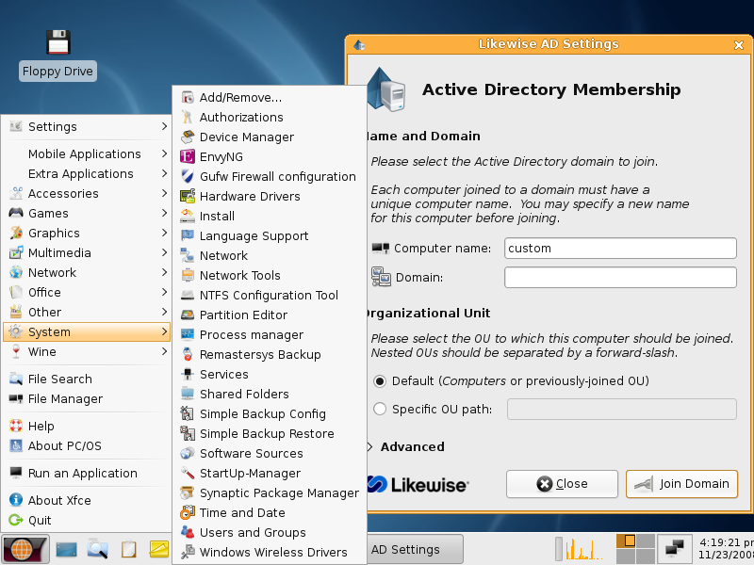The width and height of the screenshot is (754, 565).
Task: Click the Language Support flag icon
Action: coord(188,235)
